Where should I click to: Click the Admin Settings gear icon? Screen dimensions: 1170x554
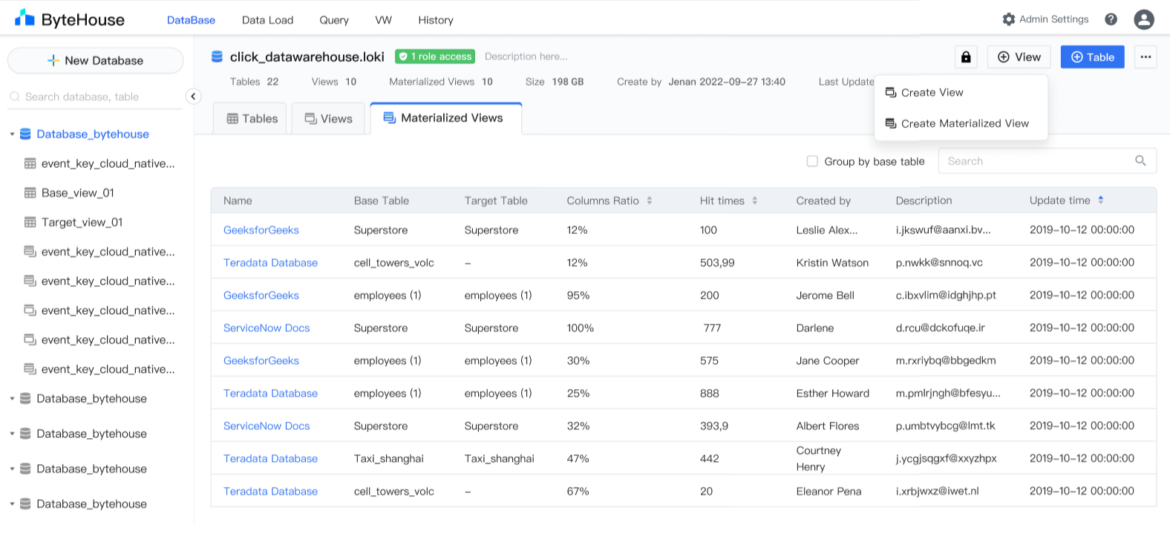tap(1008, 19)
